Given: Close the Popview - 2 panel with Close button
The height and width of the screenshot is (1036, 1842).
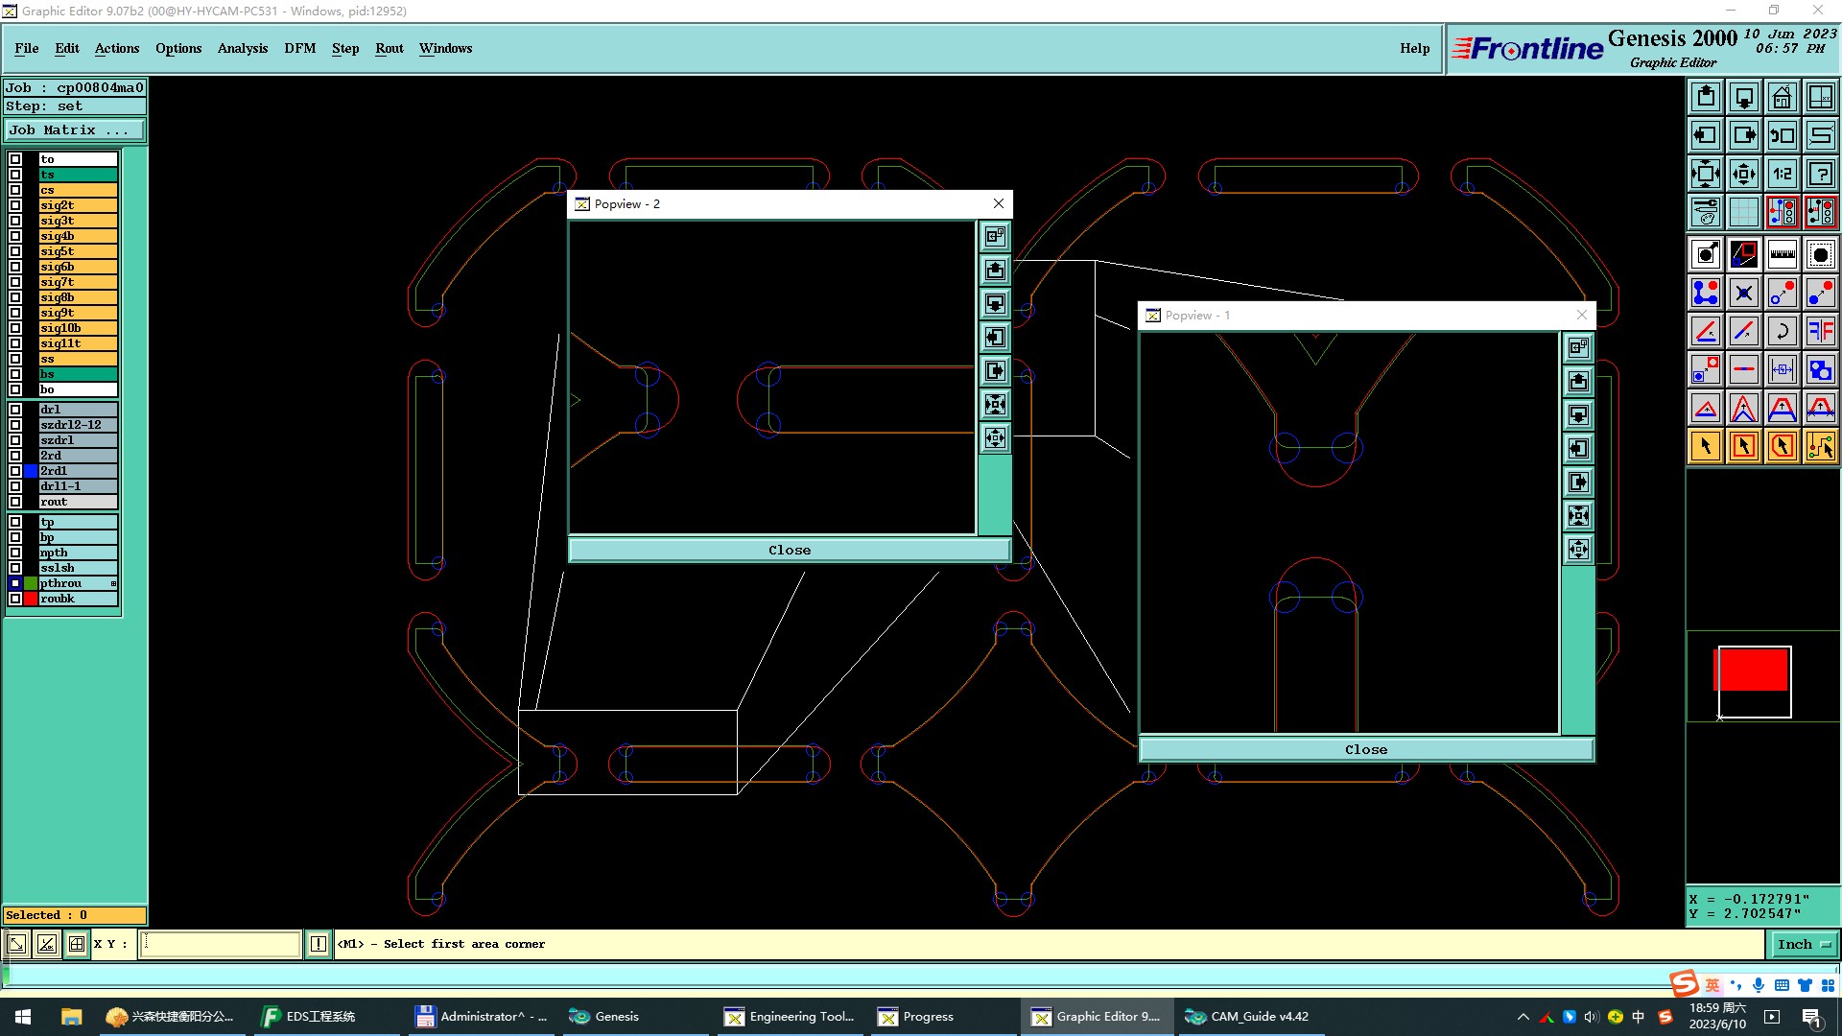Looking at the screenshot, I should pos(789,550).
